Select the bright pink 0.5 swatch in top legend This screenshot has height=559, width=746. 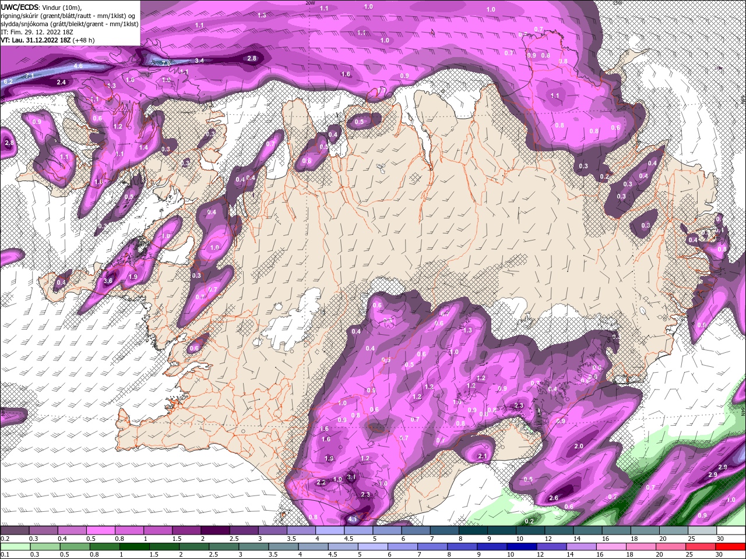(x=100, y=530)
